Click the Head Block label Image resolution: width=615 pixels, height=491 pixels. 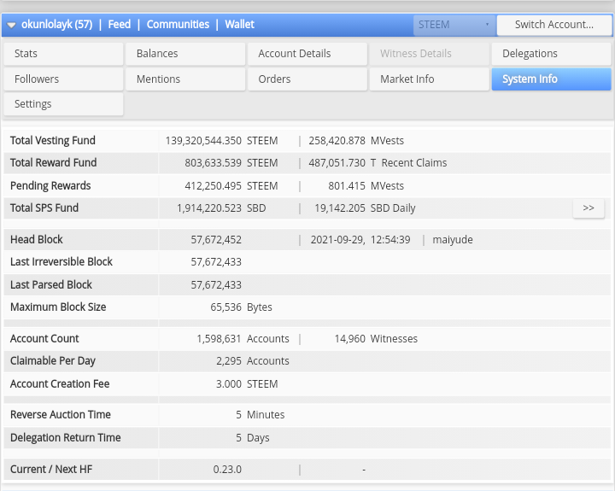[x=37, y=240]
